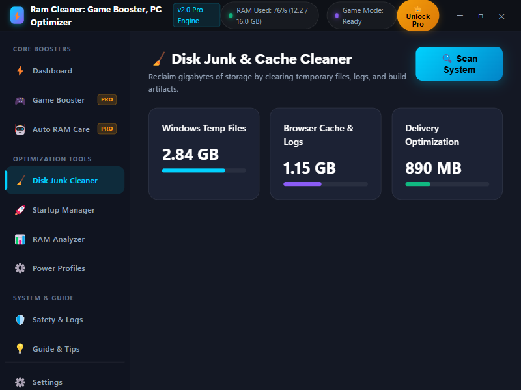The image size is (521, 390).
Task: Select the Windows Temp Files card
Action: pyautogui.click(x=204, y=153)
